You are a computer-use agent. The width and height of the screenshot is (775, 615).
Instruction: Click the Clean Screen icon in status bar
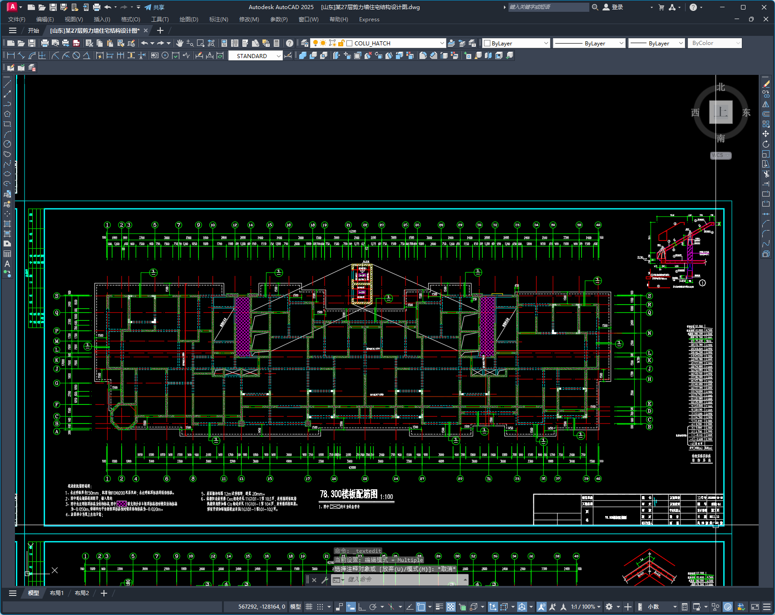tap(755, 607)
